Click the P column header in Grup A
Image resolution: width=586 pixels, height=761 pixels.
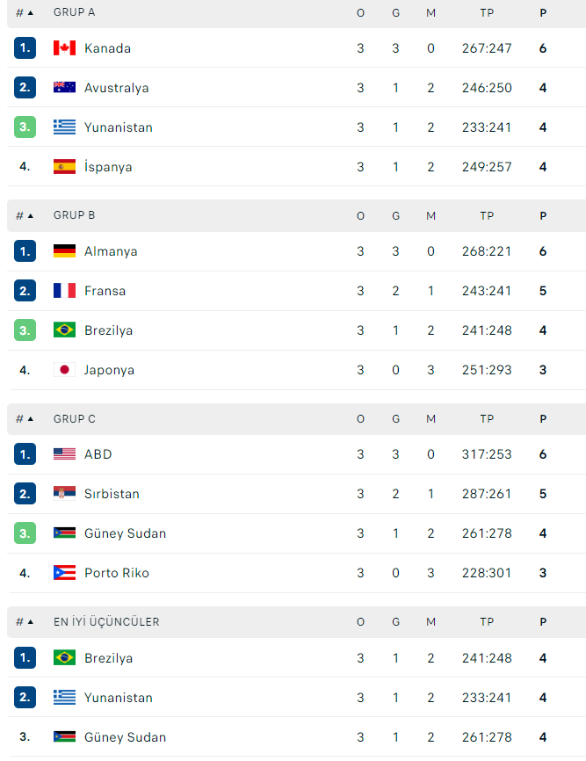(543, 13)
